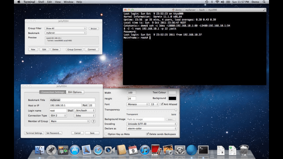Image resolution: width=283 pixels, height=159 pixels.
Task: Click the Time Machine menu bar icon
Action: [207, 2]
